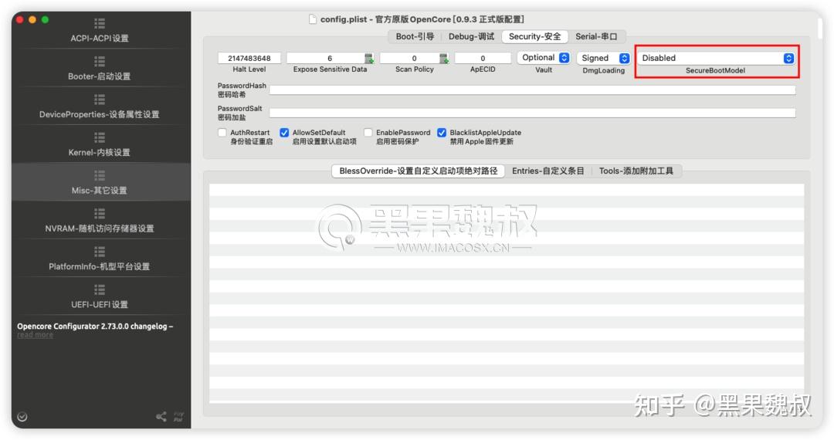Select the Security-安全 tab
This screenshot has height=440, width=834.
535,37
